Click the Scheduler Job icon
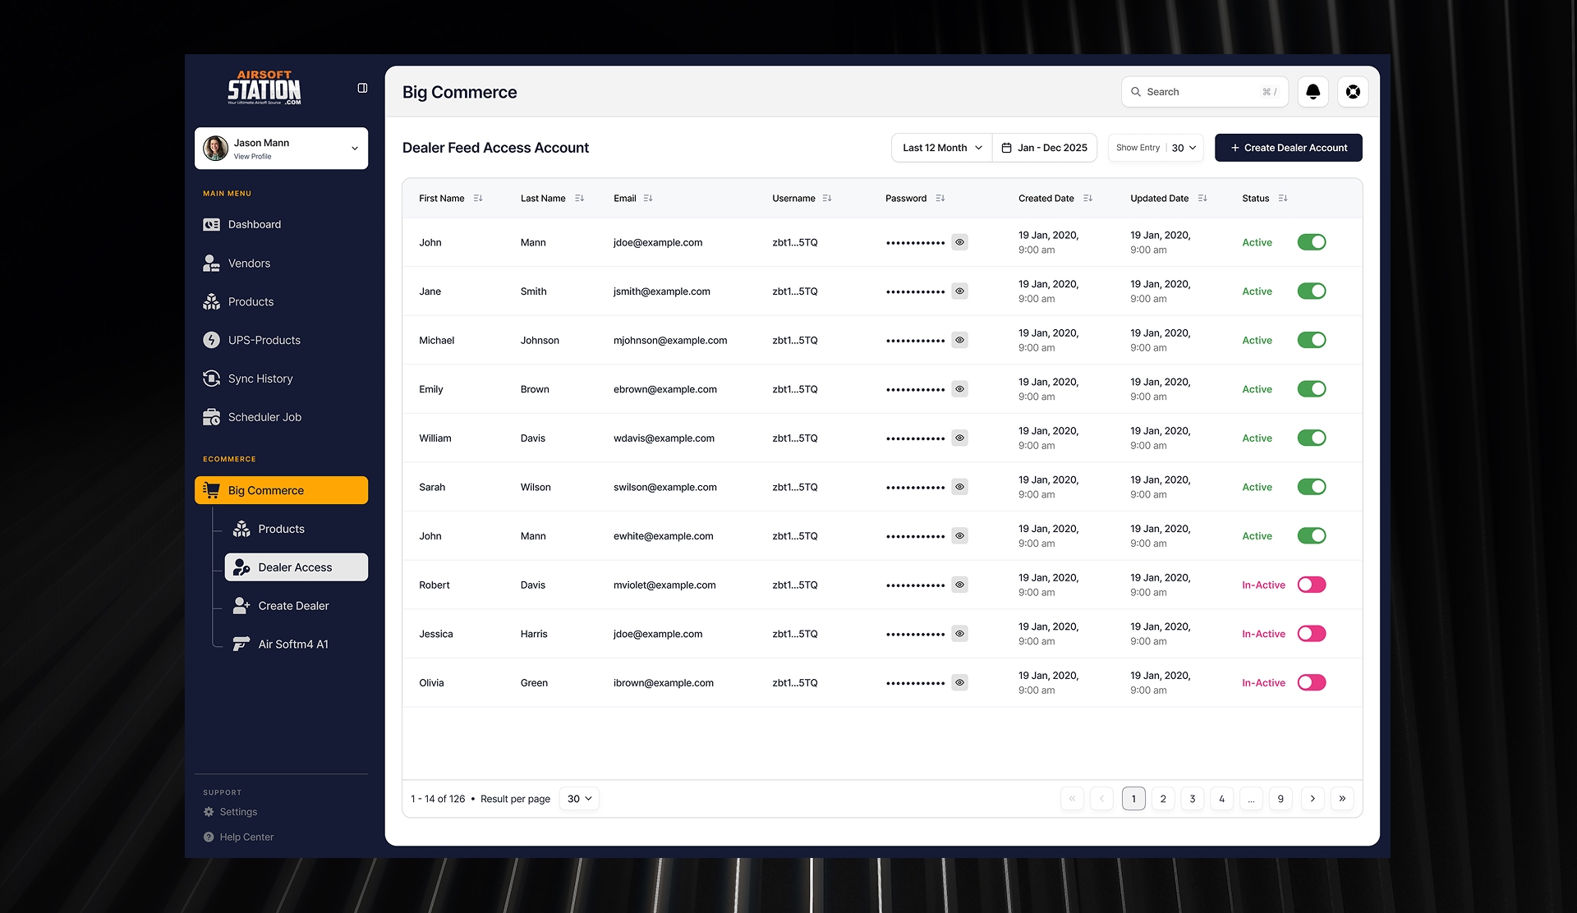Viewport: 1577px width, 913px height. 211,417
